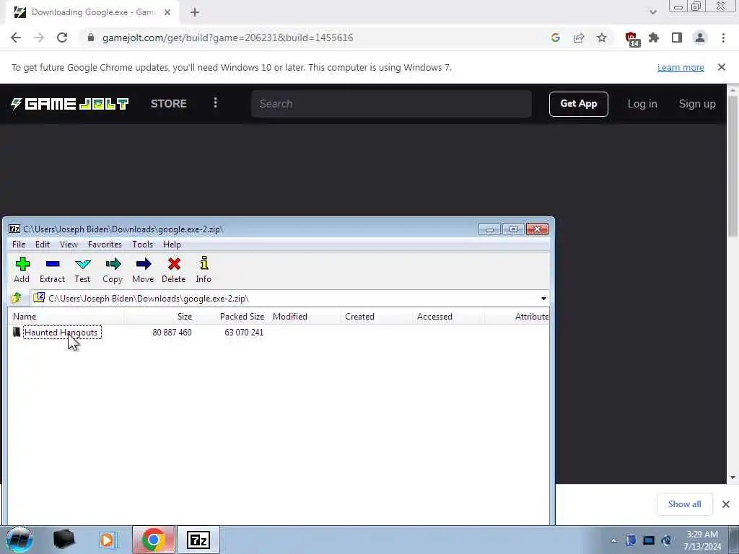Open the View menu in 7-Zip
Screen dimensions: 739x554
(x=69, y=245)
